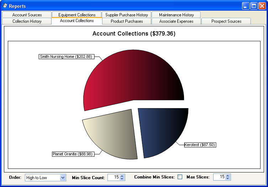Switch to Associate Expenses tab
Screen dimensions: 268x187
click(x=176, y=21)
